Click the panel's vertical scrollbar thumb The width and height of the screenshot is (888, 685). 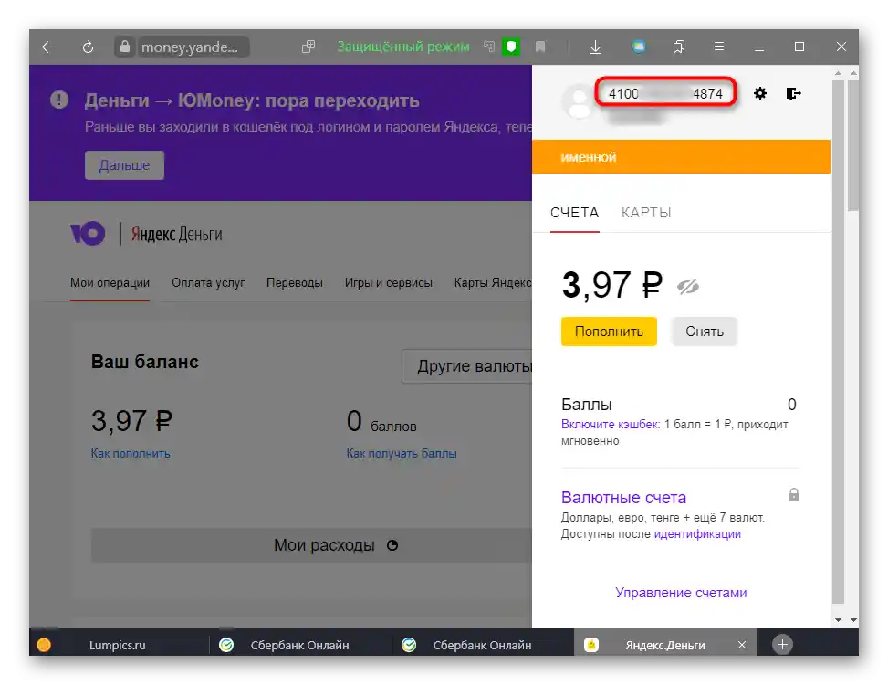click(838, 342)
